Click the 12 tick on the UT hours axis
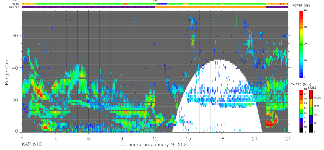This screenshot has width=324, height=150. (155, 138)
